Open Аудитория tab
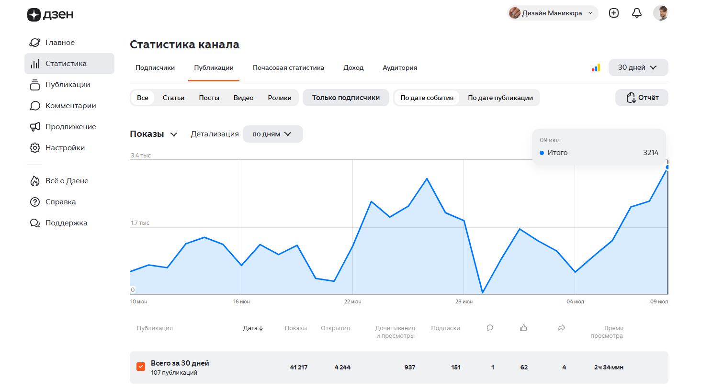 (x=400, y=68)
